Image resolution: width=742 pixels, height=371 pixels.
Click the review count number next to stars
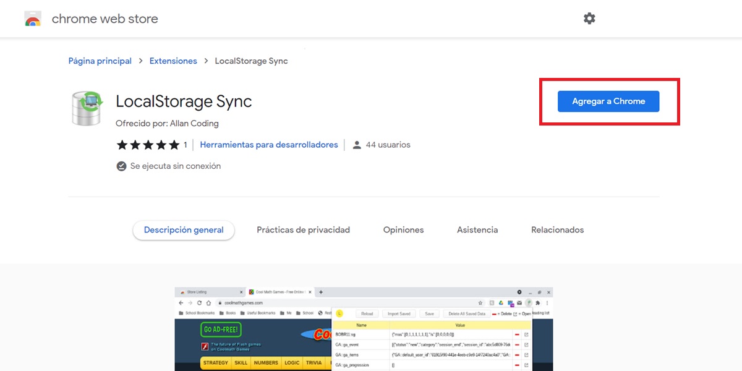point(184,145)
